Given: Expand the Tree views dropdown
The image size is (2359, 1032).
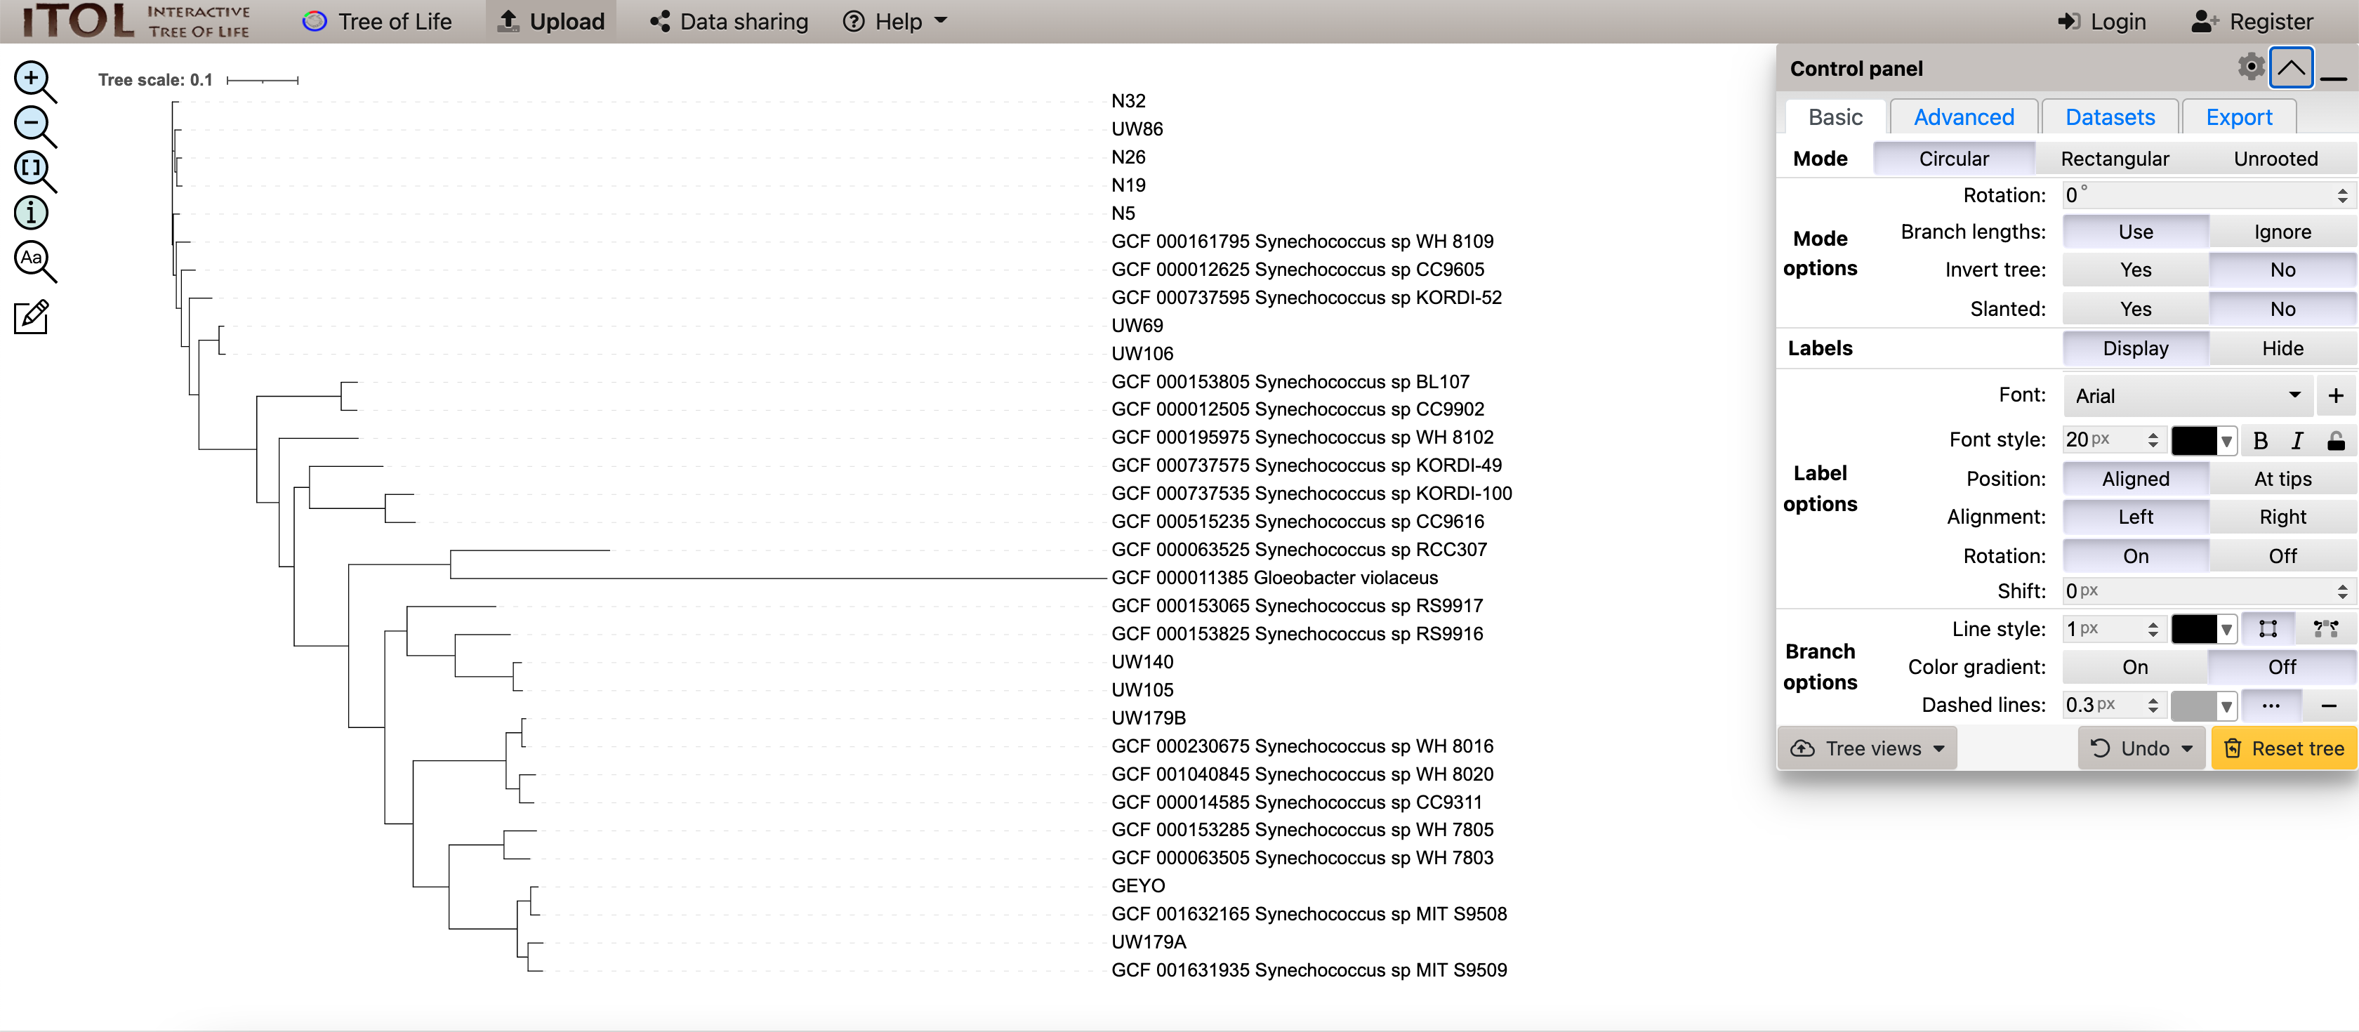Looking at the screenshot, I should pyautogui.click(x=1868, y=749).
